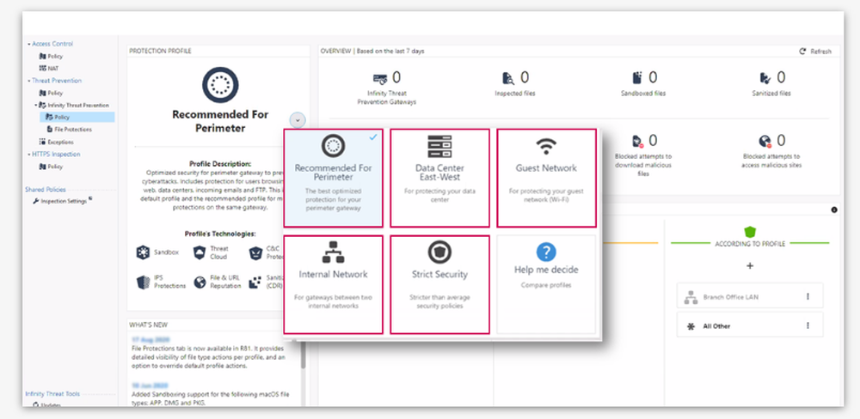Click the Infinity Threat Tools heading
Viewport: 860px width, 419px height.
[52, 394]
